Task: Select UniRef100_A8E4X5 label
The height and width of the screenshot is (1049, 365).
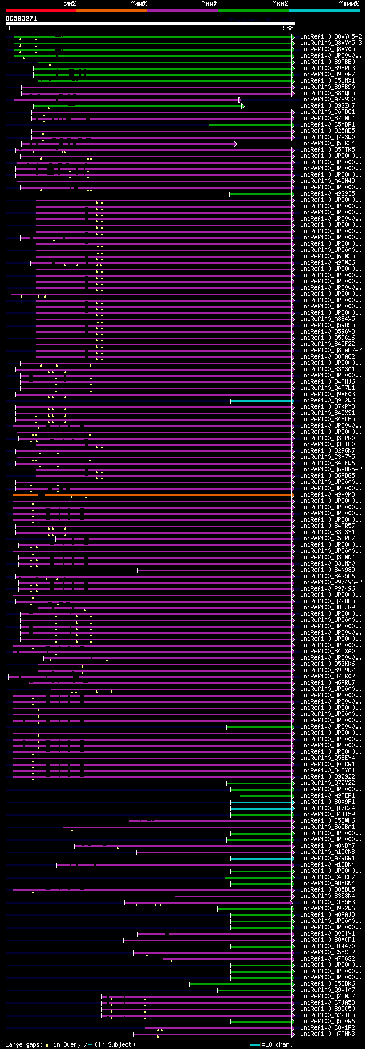Action: coord(327,319)
